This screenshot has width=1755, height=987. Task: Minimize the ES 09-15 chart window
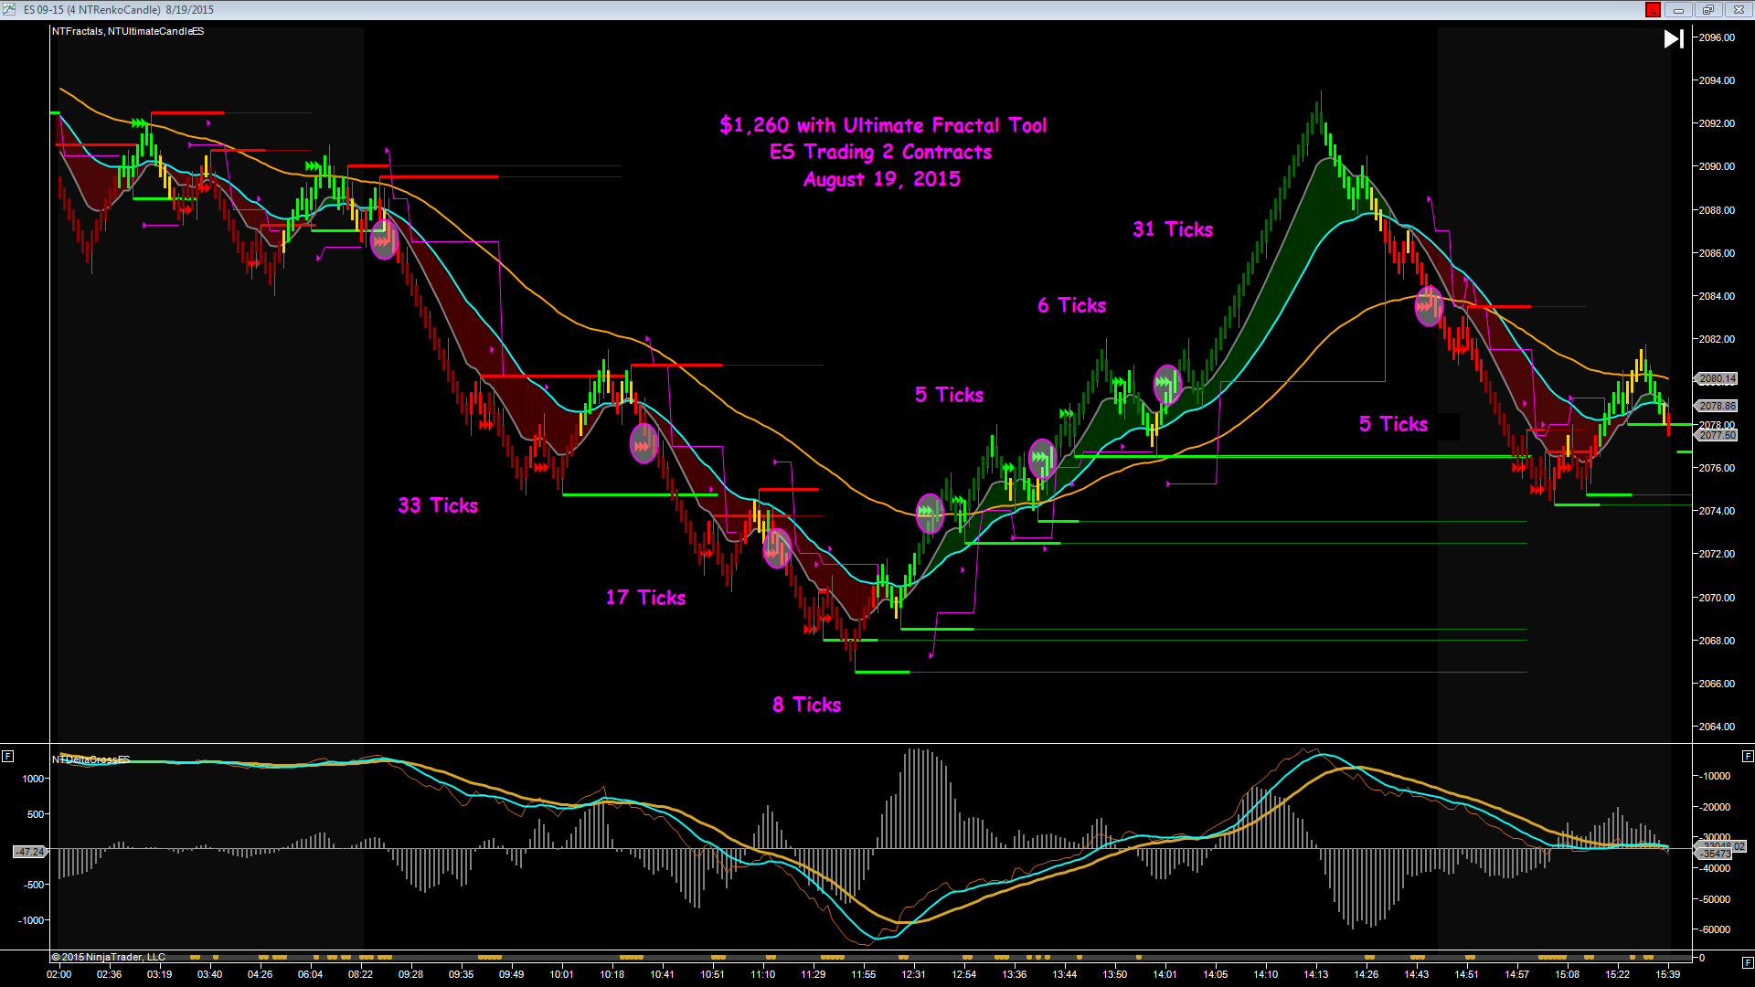click(1678, 10)
